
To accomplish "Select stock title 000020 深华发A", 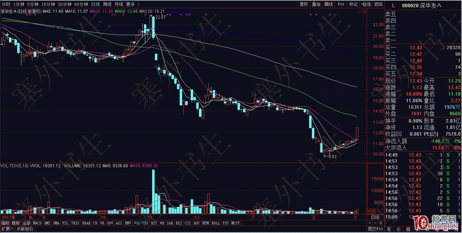I will (x=421, y=5).
